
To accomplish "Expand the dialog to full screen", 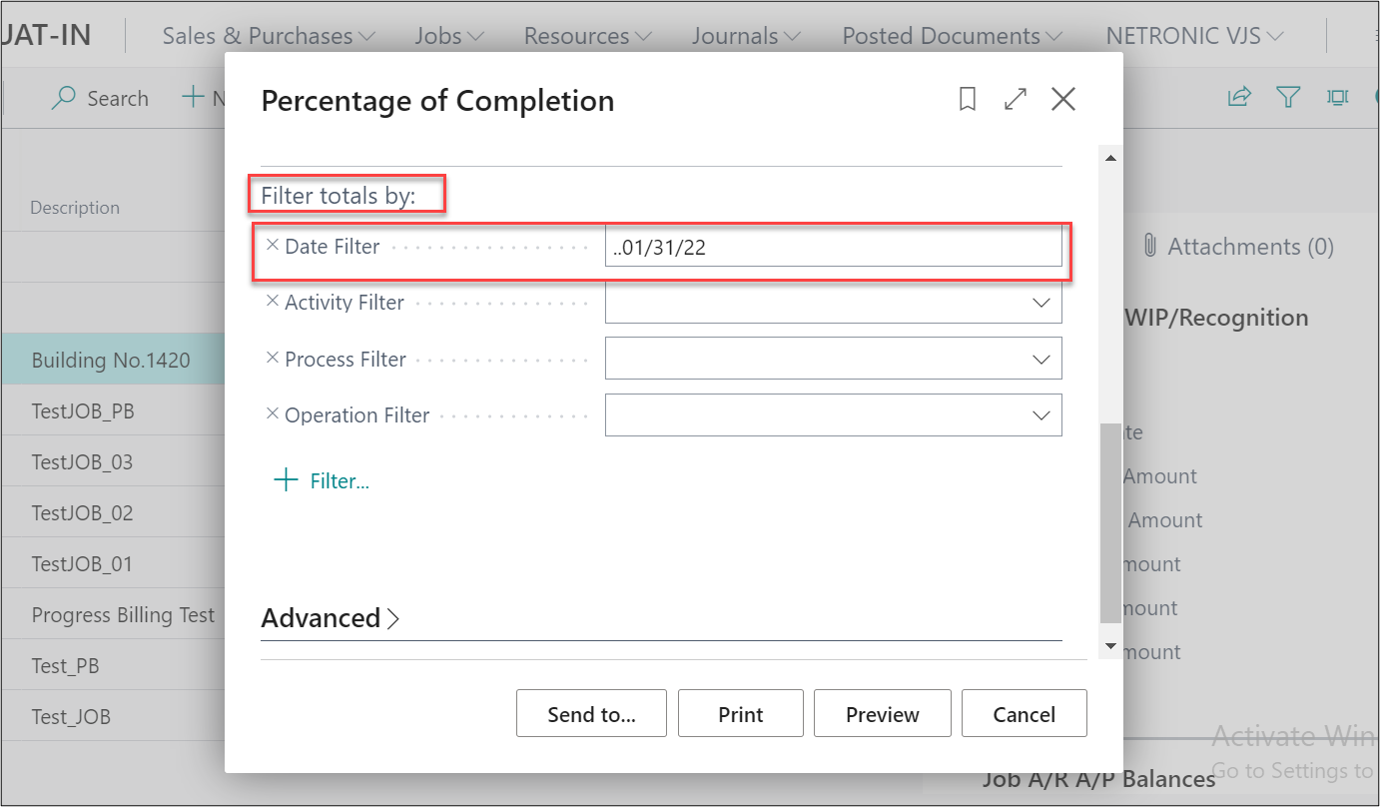I will tap(1015, 99).
